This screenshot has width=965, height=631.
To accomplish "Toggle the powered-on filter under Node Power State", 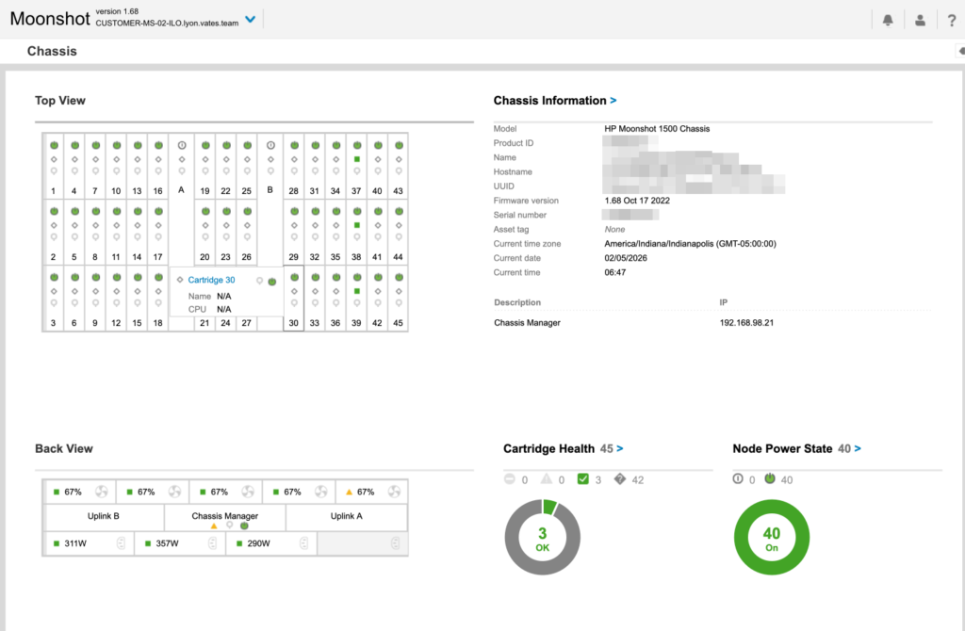I will [x=770, y=479].
